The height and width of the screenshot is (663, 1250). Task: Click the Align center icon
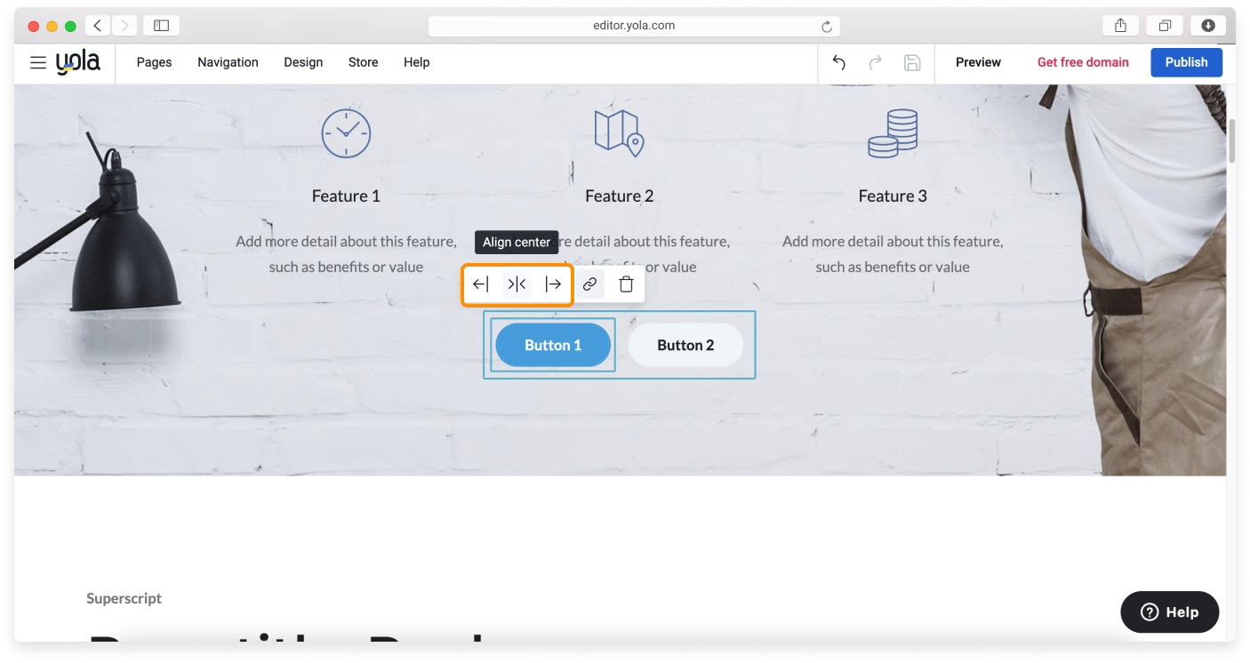coord(517,284)
